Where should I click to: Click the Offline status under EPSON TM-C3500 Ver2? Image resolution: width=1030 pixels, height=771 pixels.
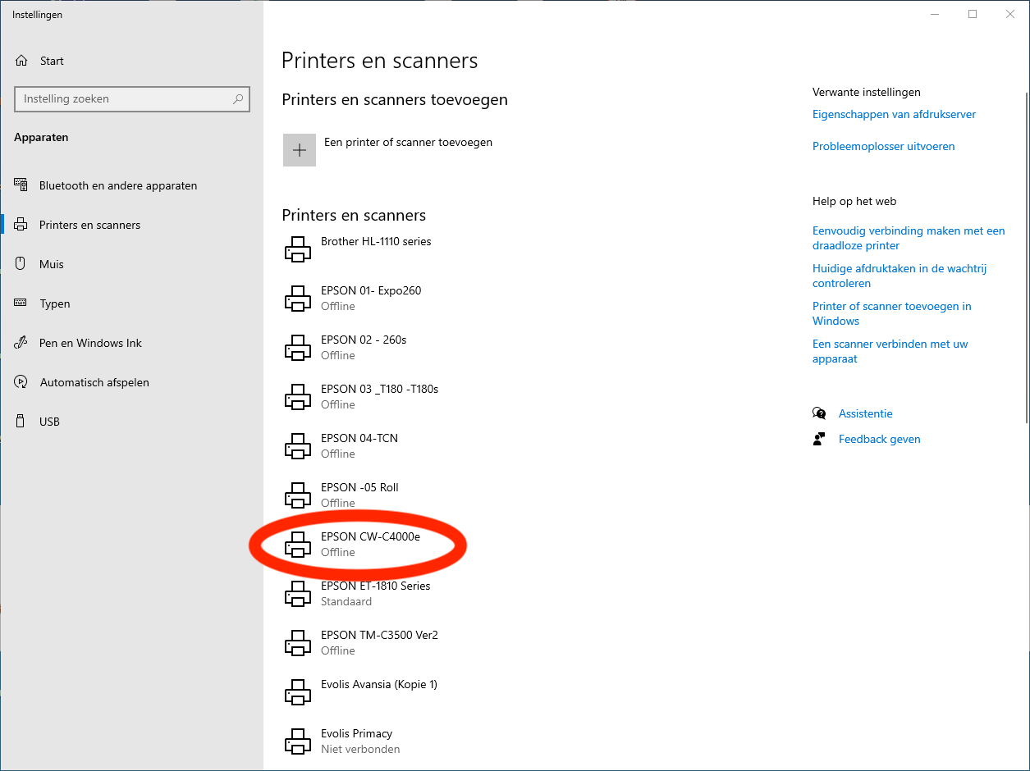point(338,650)
